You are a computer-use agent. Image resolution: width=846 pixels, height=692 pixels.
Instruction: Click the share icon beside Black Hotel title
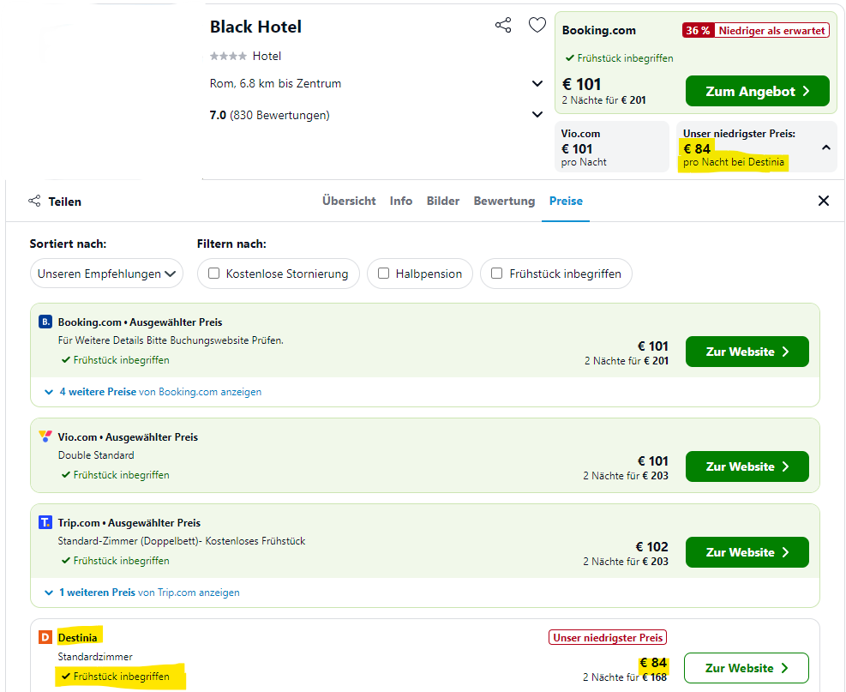click(503, 26)
